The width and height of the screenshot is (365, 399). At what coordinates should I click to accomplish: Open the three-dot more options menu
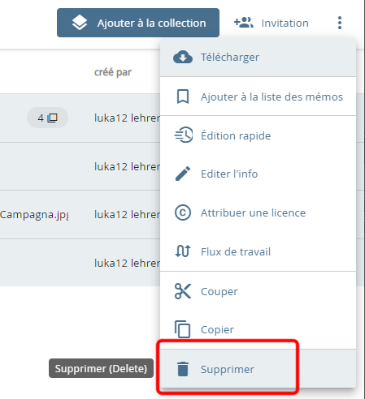340,23
